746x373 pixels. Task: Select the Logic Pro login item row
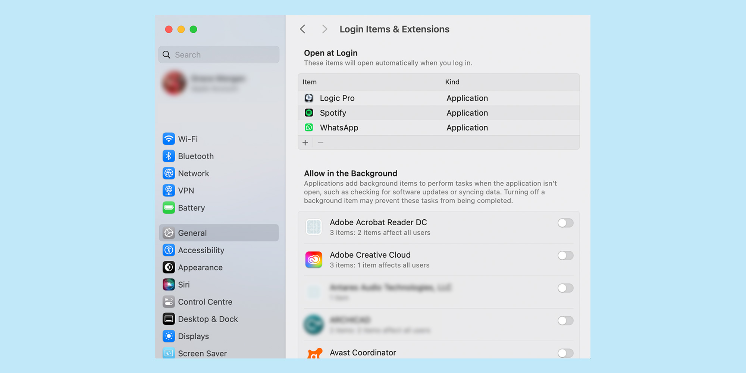(x=439, y=98)
